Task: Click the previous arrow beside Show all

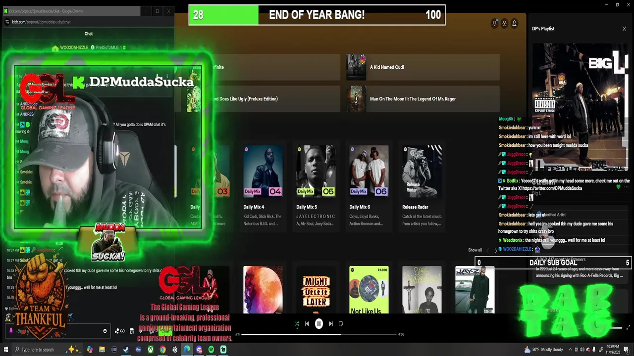Action: pyautogui.click(x=487, y=251)
